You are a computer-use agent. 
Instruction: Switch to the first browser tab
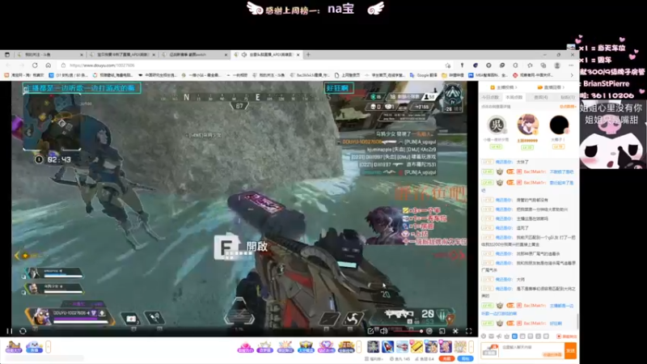click(x=49, y=54)
